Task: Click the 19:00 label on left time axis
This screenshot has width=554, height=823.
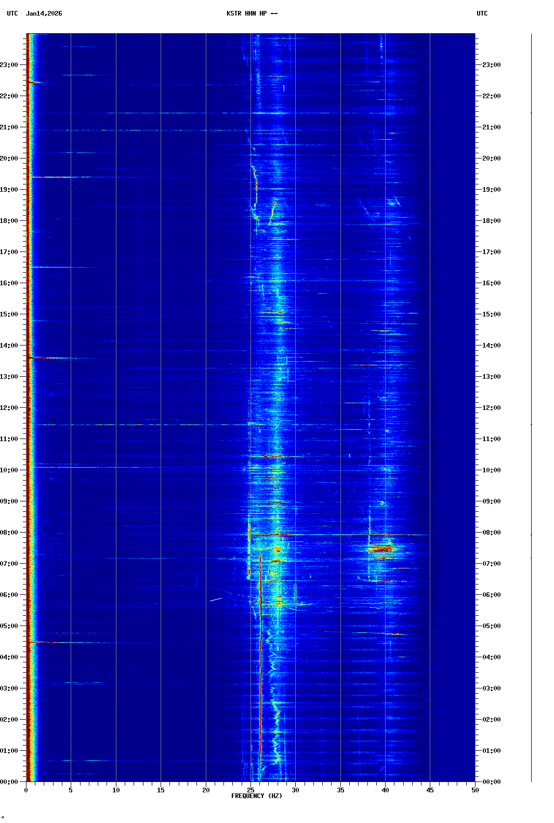Action: tap(9, 190)
